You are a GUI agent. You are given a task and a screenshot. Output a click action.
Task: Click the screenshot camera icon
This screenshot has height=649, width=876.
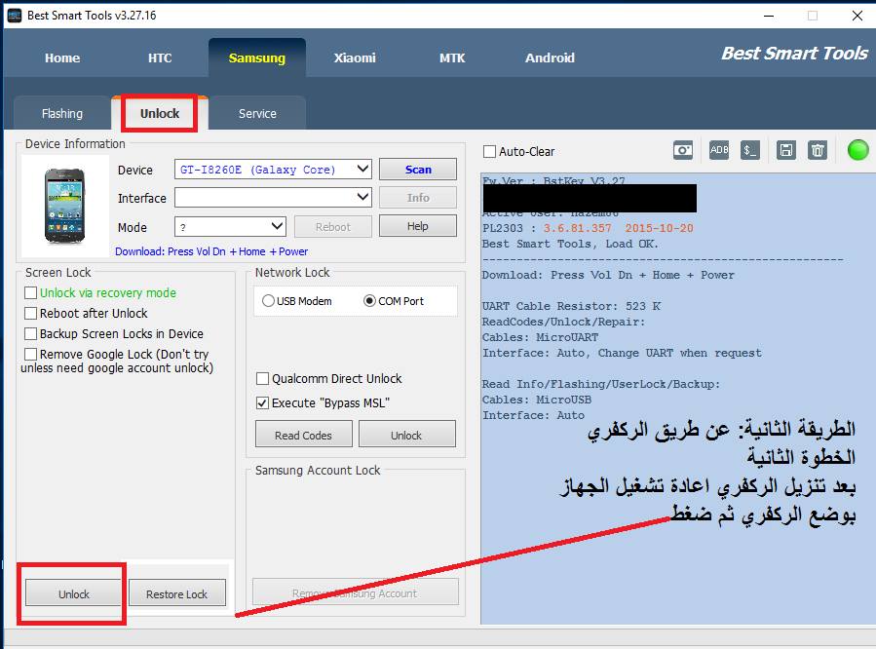pos(683,150)
